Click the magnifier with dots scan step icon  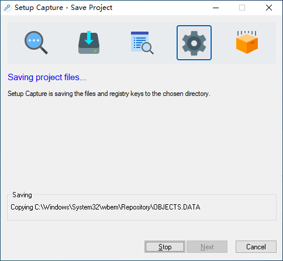pos(36,43)
